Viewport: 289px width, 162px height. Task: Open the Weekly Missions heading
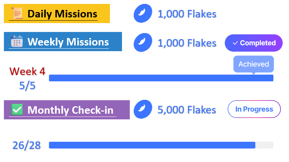pos(68,42)
